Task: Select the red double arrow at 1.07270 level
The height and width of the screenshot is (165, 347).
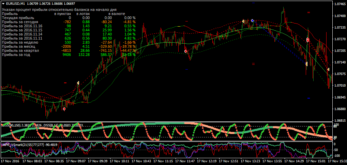Action: click(x=307, y=40)
